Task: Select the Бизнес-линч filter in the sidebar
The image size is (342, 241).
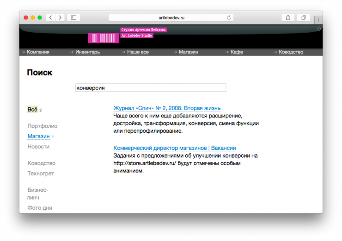Action: (38, 194)
